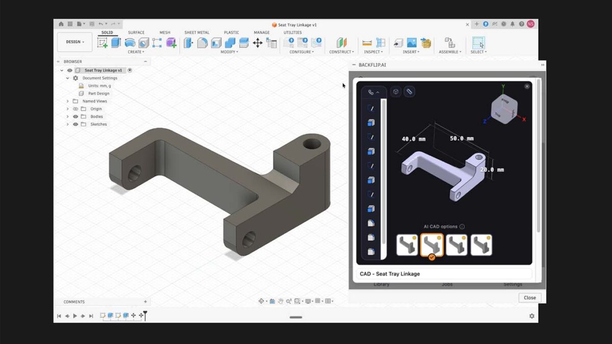Image resolution: width=612 pixels, height=344 pixels.
Task: Toggle visibility of Bodies folder
Action: point(75,116)
